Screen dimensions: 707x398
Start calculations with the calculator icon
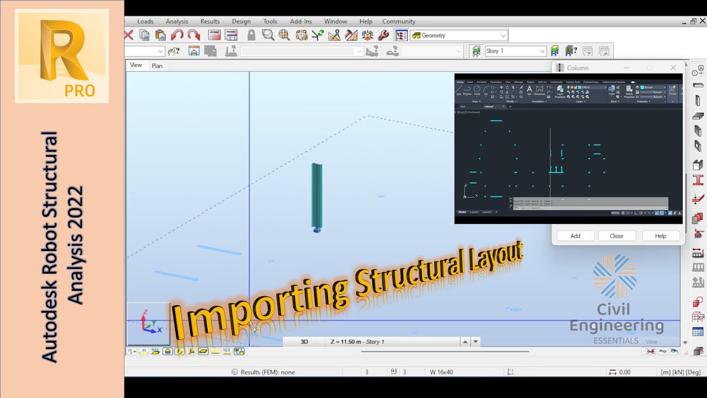214,35
